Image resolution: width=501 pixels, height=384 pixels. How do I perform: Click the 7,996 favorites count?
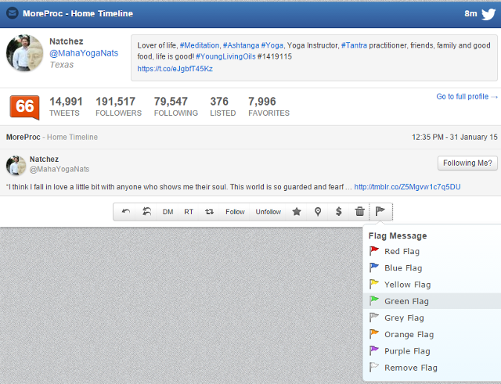[x=262, y=102]
